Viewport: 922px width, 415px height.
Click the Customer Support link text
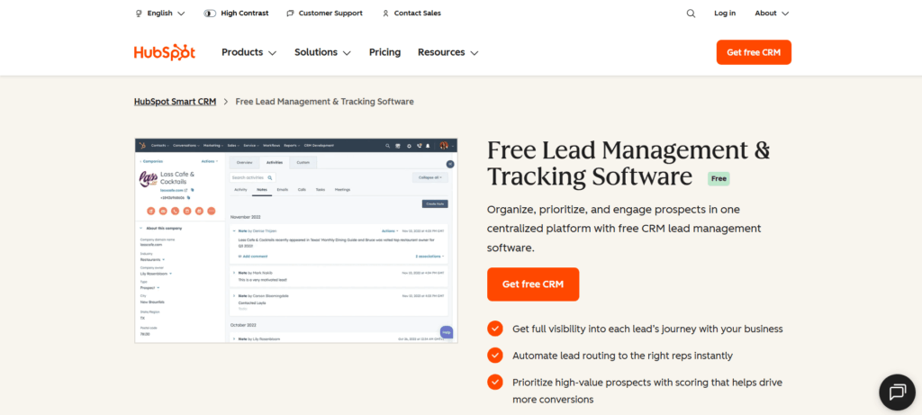click(330, 13)
